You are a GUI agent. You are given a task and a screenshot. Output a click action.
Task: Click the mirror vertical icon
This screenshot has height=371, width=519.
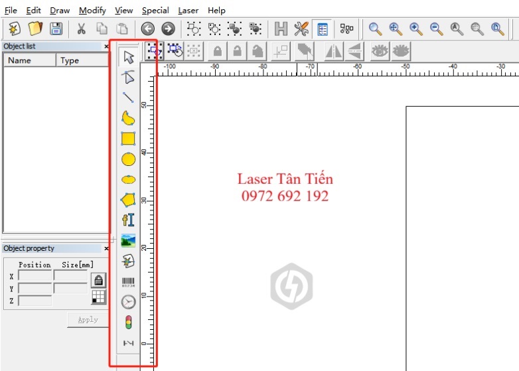[354, 51]
